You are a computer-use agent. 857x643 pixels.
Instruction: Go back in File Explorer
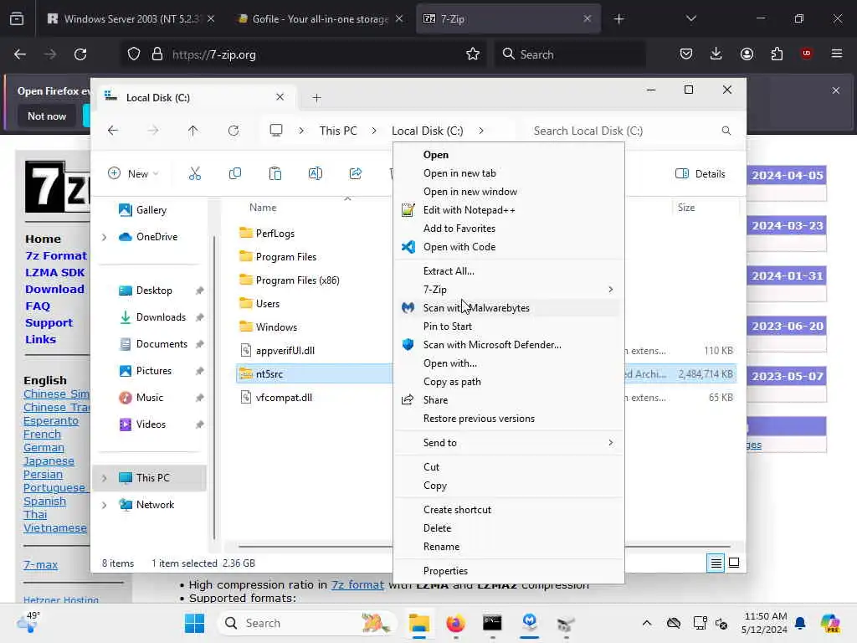pyautogui.click(x=113, y=131)
